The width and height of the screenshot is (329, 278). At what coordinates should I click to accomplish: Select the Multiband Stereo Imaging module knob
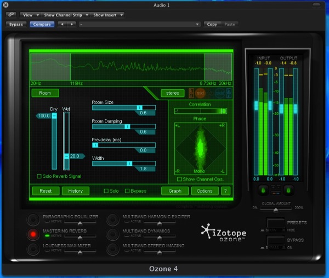pos(112,249)
